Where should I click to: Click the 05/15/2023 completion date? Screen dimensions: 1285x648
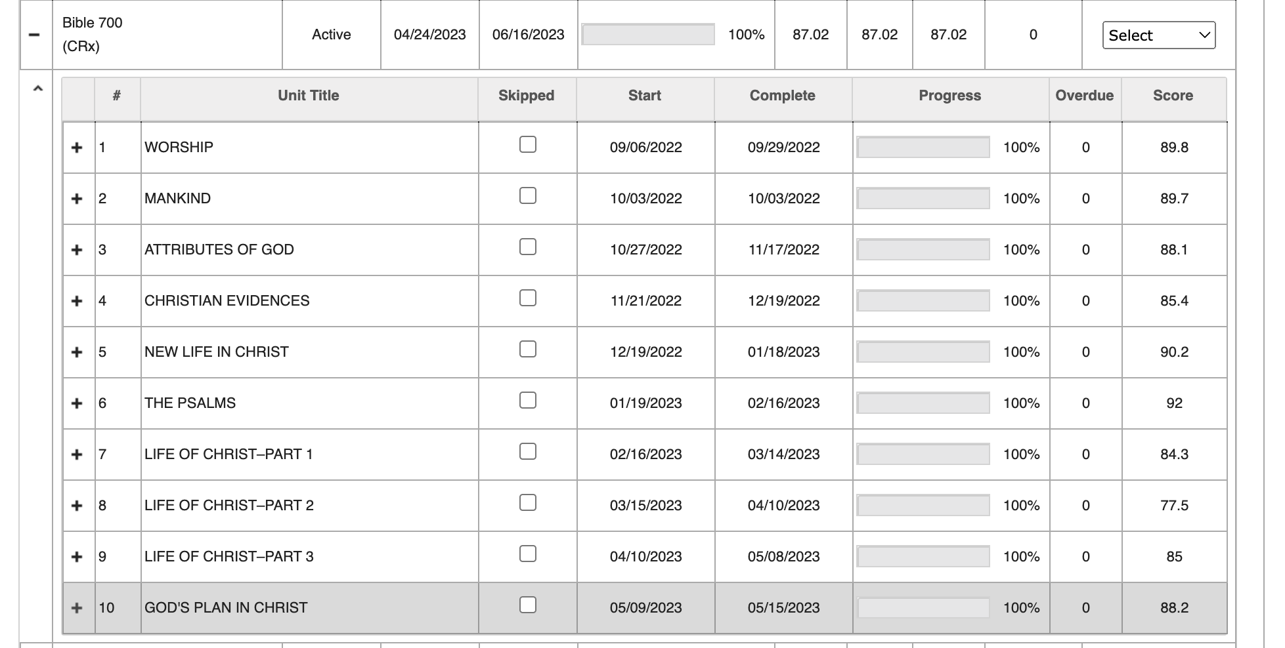point(784,608)
